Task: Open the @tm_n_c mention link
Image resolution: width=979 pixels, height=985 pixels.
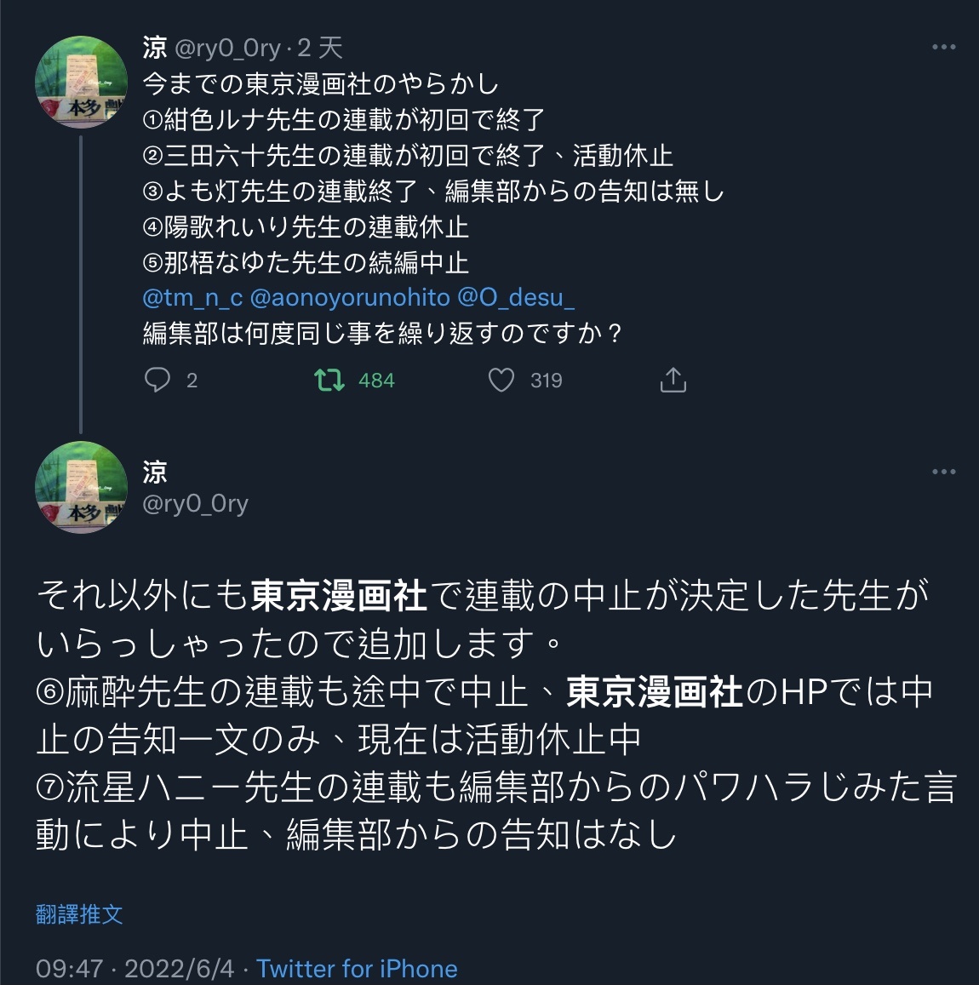Action: click(192, 297)
